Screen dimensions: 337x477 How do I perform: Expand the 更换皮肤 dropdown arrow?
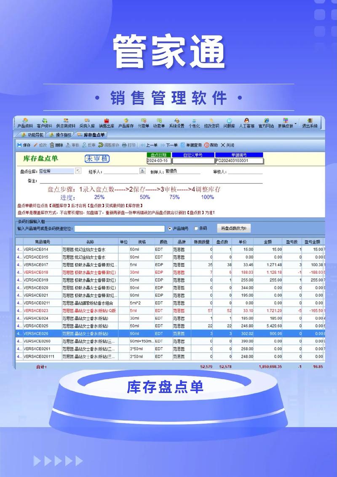(296, 123)
